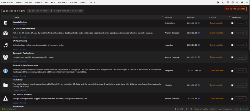Click author name hugenbdd
Image resolution: width=250 pixels, height=111 pixels.
(x=169, y=45)
